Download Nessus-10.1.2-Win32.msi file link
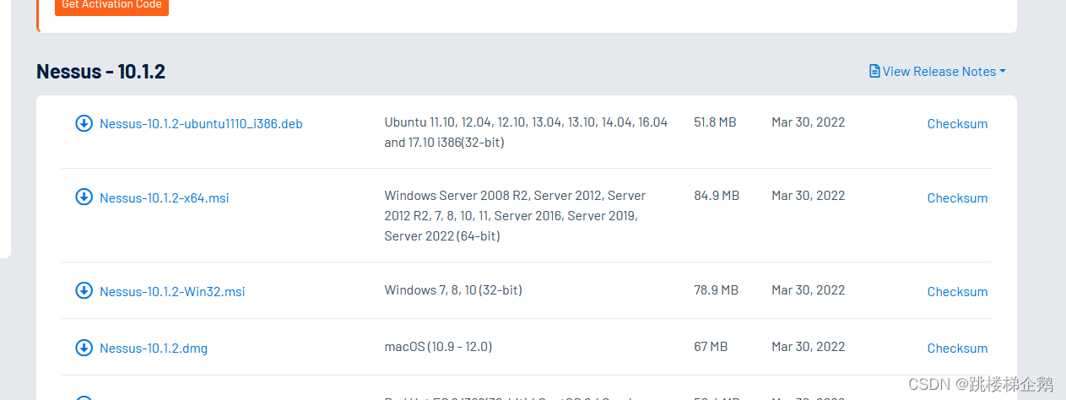This screenshot has height=400, width=1066. coord(172,292)
